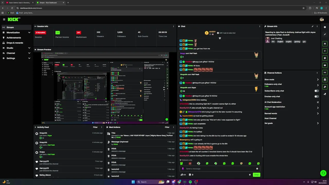Click the red angry emote in chat bar
329x185 pixels.
(x=190, y=163)
